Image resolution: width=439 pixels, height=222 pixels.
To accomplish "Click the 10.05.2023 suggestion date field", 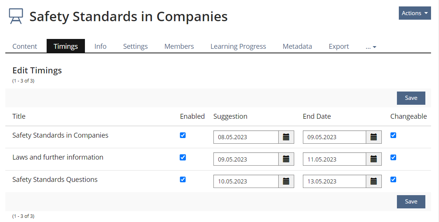I will click(x=246, y=182).
